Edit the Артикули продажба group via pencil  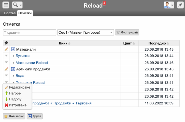click(x=6, y=69)
